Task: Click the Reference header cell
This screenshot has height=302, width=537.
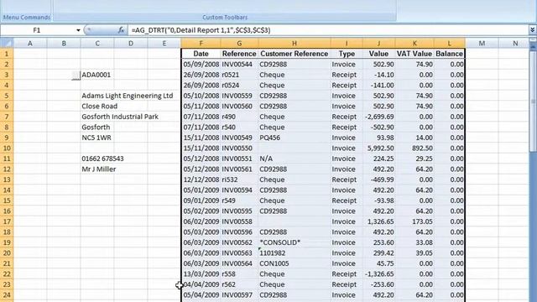Action: click(239, 54)
